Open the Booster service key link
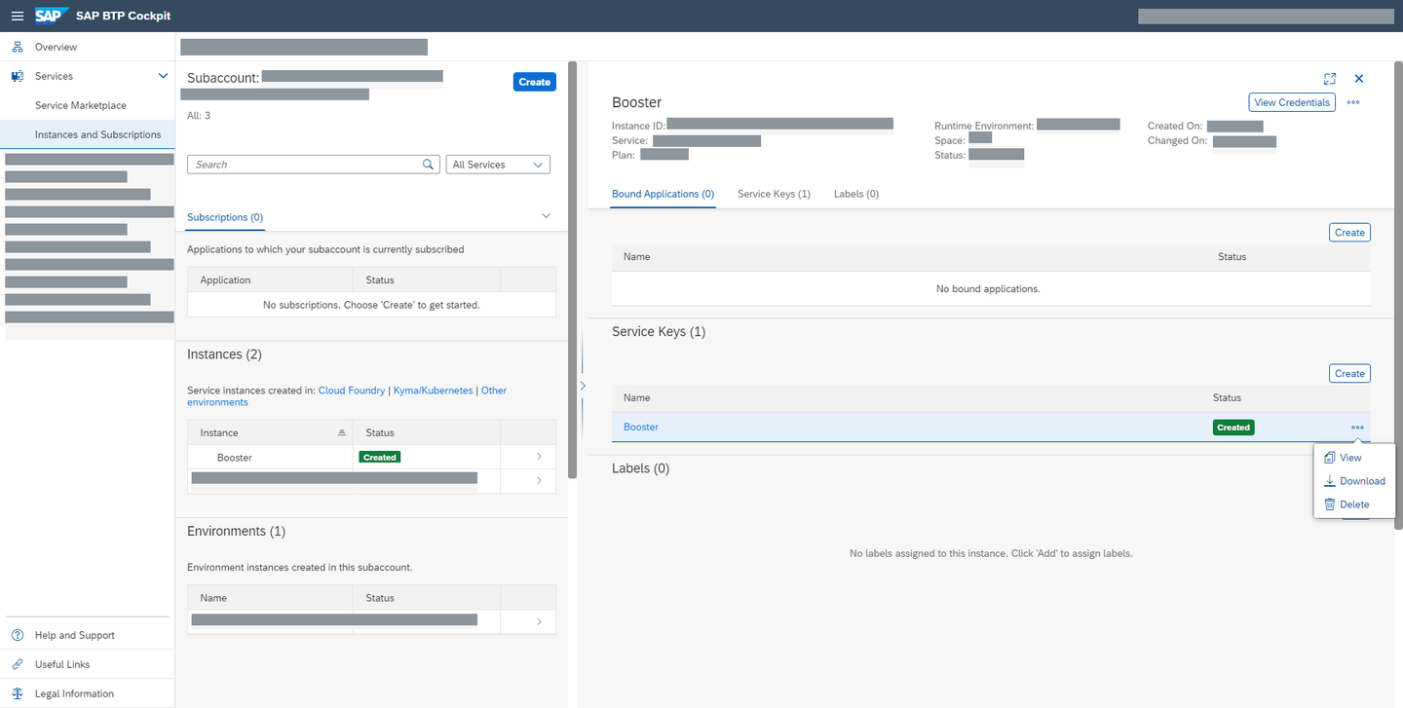 (641, 427)
